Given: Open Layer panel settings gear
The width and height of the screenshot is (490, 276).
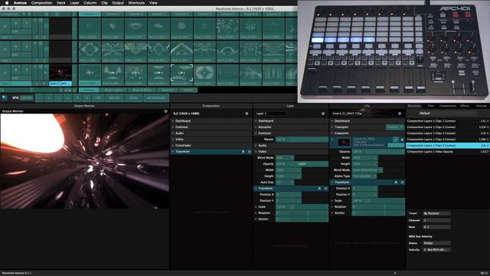Looking at the screenshot, I should coord(323,113).
